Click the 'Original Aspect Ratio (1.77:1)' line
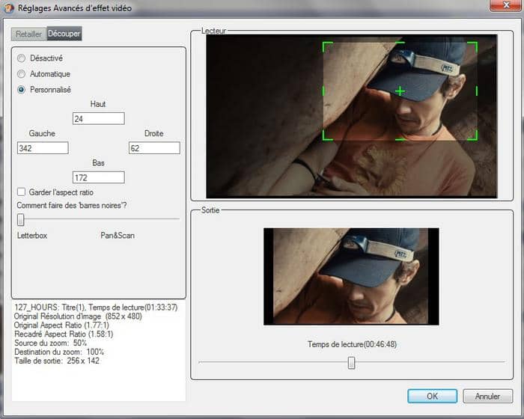Screen dimensions: 524x419 pyautogui.click(x=61, y=325)
